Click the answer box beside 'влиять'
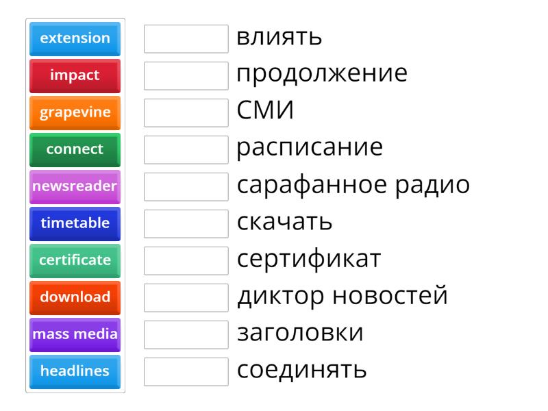 tap(186, 39)
